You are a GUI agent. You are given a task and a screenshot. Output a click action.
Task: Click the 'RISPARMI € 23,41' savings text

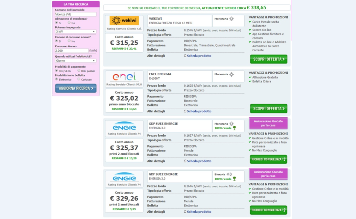[124, 49]
